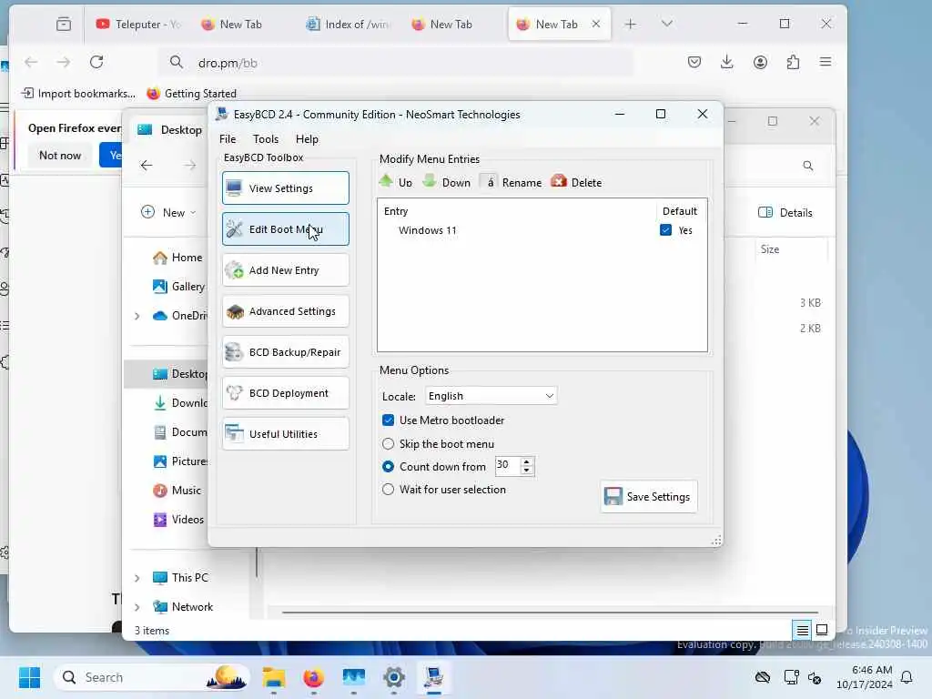Open Firefox Extensions puzzle icon

(x=793, y=62)
